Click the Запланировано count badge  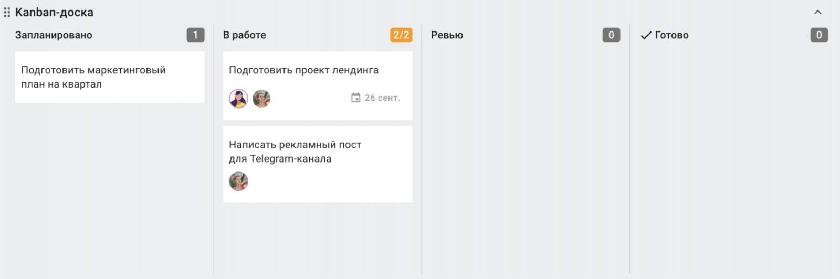195,35
